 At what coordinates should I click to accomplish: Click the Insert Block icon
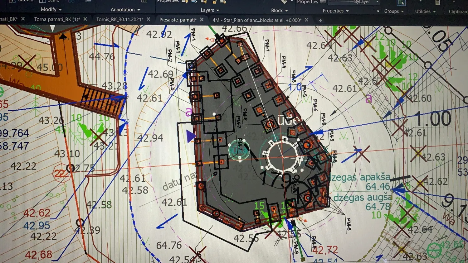pyautogui.click(x=284, y=2)
